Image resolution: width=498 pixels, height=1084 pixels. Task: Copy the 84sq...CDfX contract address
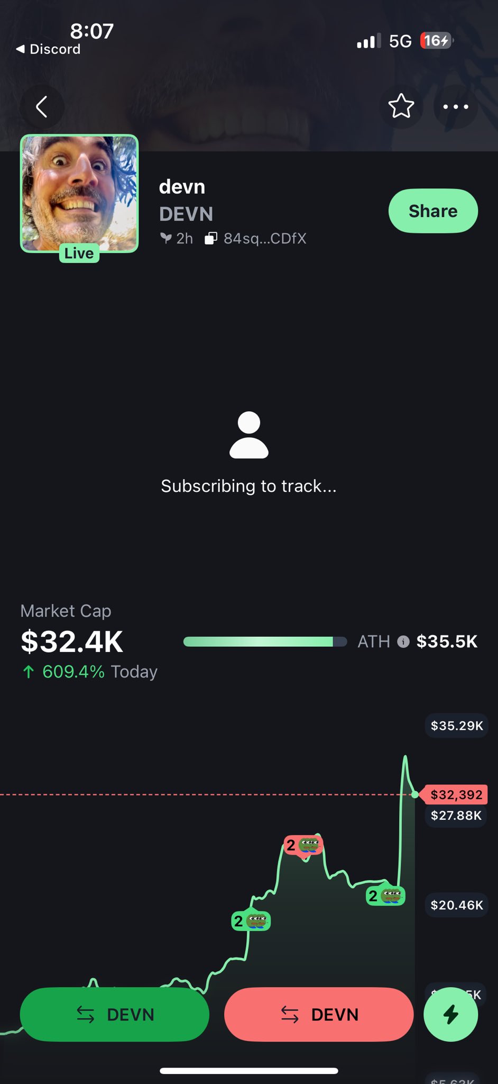pos(256,239)
